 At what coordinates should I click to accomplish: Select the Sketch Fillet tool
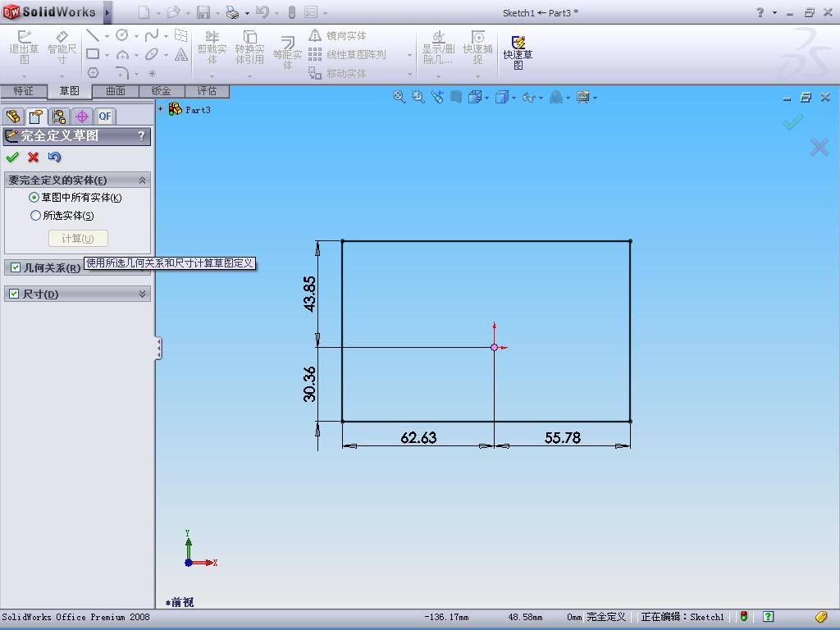(122, 72)
